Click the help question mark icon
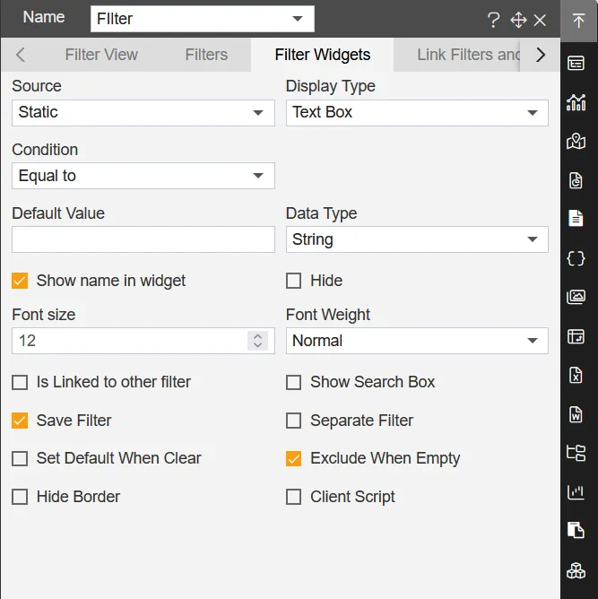Screen dimensions: 598x599 493,21
